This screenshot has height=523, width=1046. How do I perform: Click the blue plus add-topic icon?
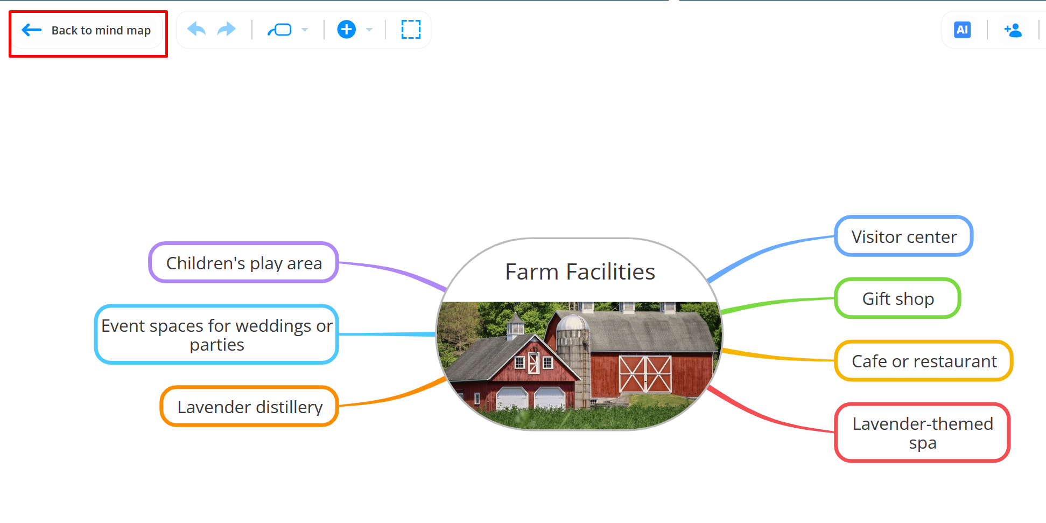point(346,30)
